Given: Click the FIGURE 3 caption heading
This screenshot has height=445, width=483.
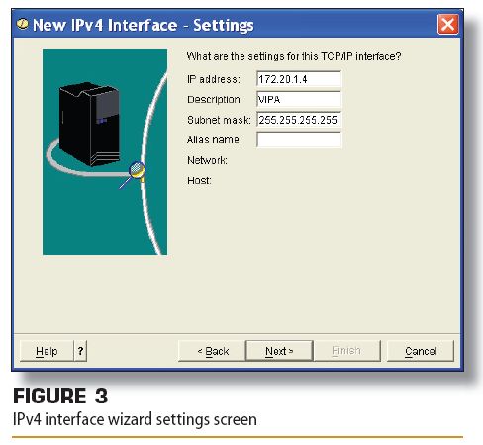Looking at the screenshot, I should (x=60, y=396).
